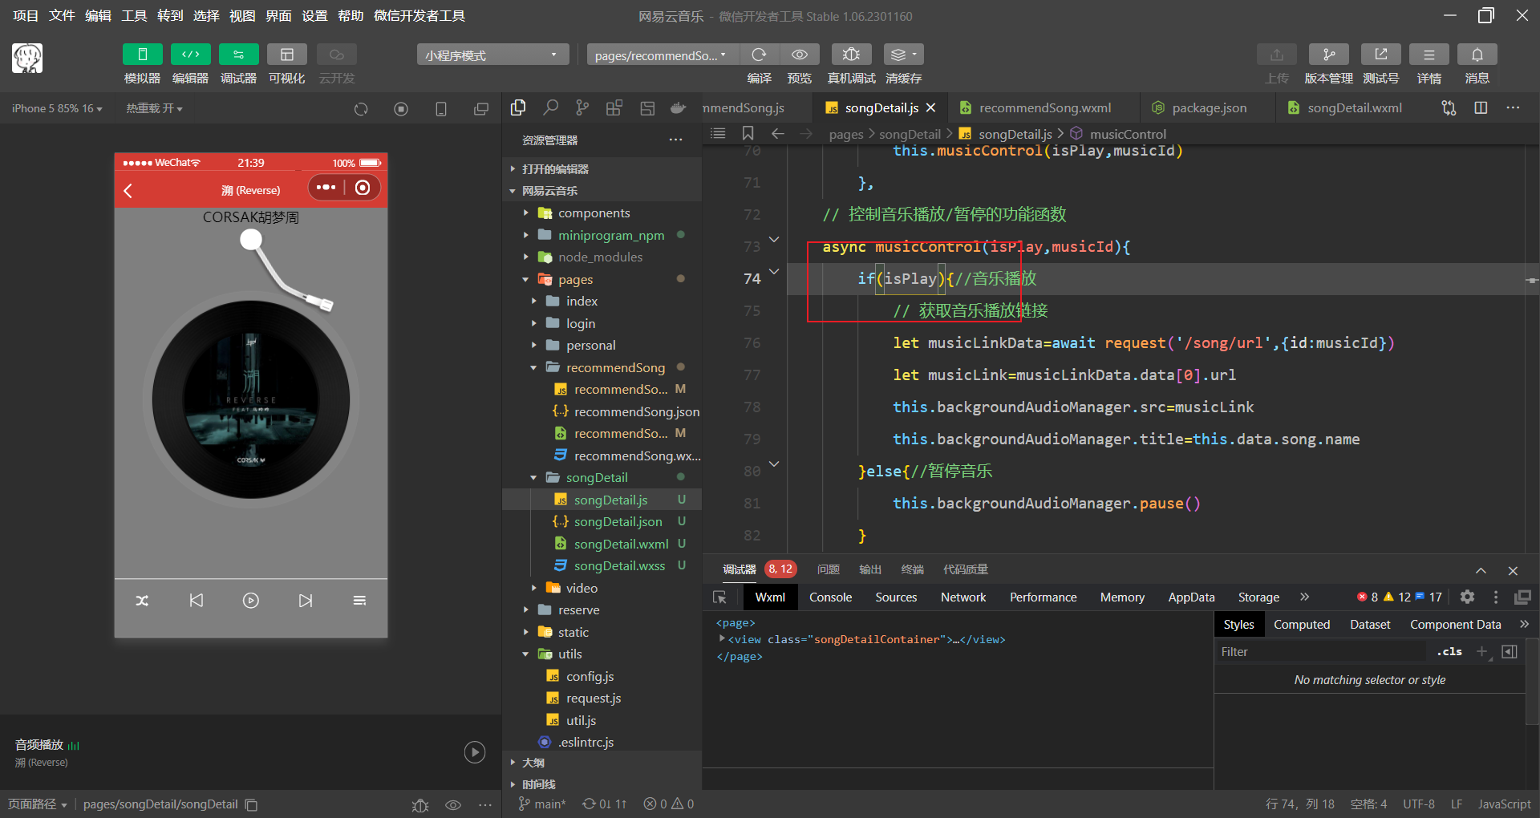Toggle the 编辑器 editor panel button
1540x818 pixels.
tap(190, 55)
